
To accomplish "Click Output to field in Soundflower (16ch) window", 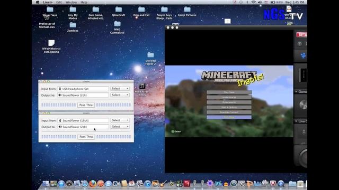I will (83, 127).
